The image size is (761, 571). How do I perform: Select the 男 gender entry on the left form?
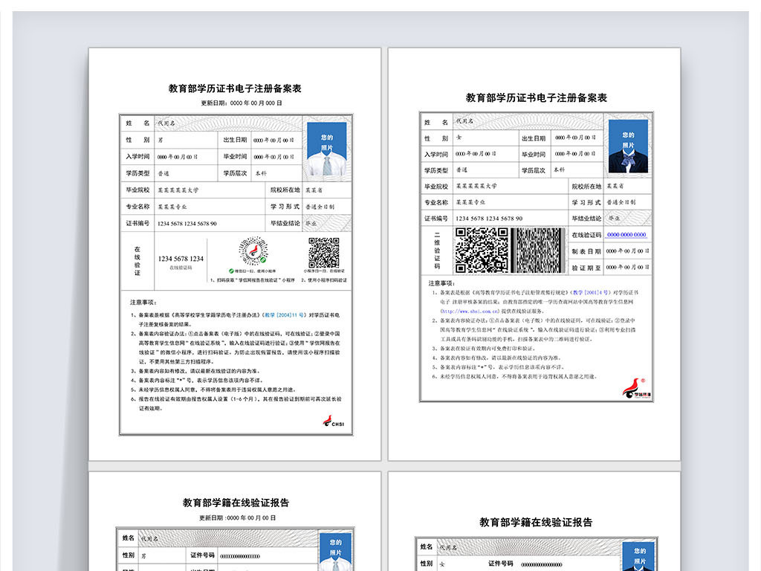coord(160,138)
